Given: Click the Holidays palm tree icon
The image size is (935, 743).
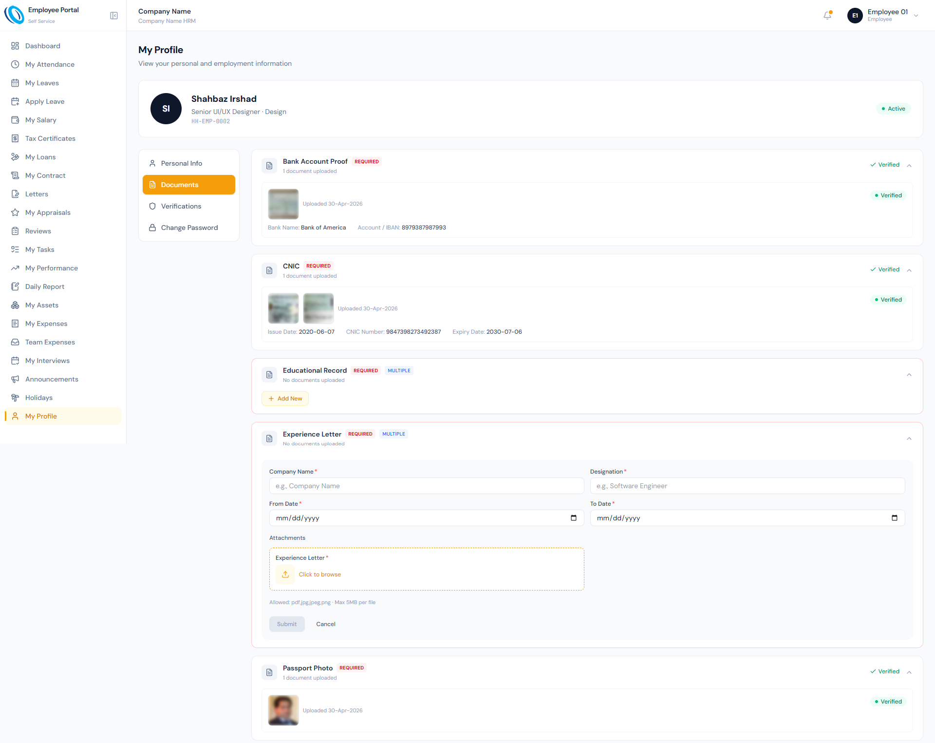Looking at the screenshot, I should click(15, 398).
